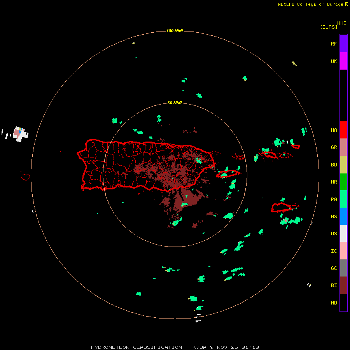Image resolution: width=350 pixels, height=350 pixels.
Task: Click the UK legend label
Action: (334, 61)
